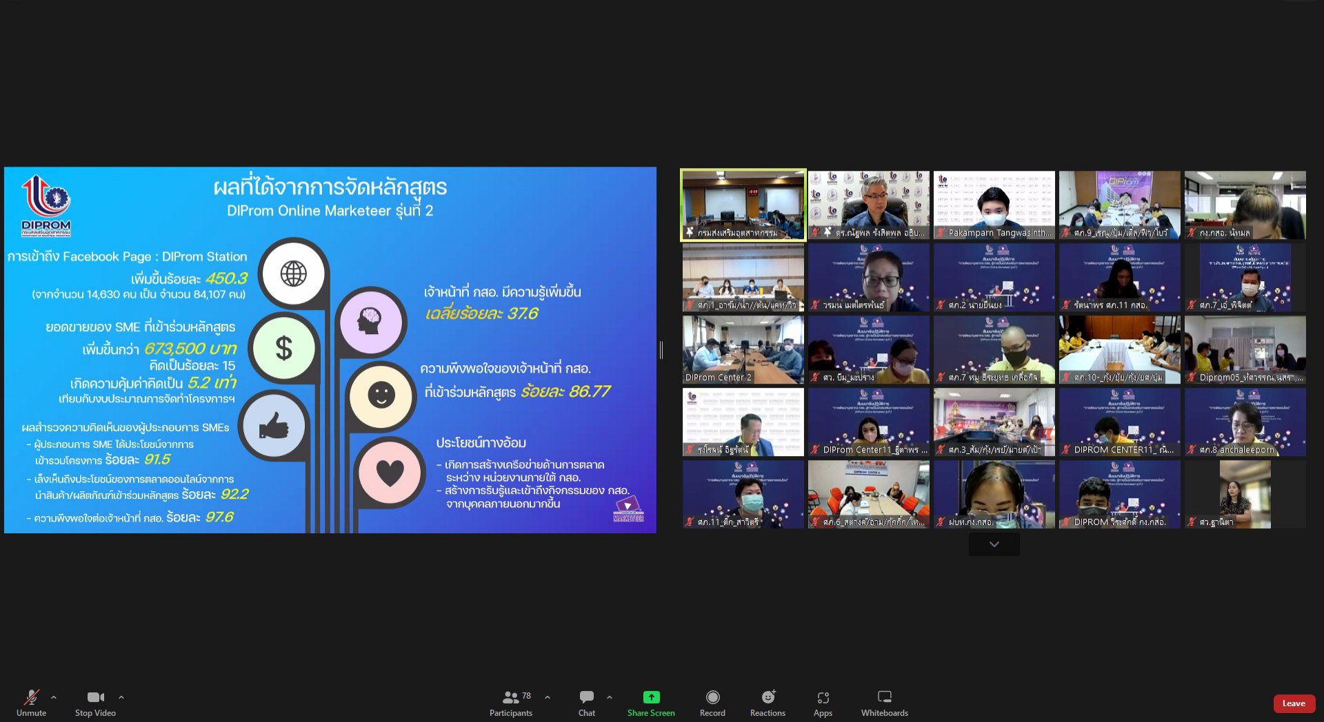This screenshot has width=1324, height=722.
Task: Open Zoom Apps
Action: [x=823, y=703]
